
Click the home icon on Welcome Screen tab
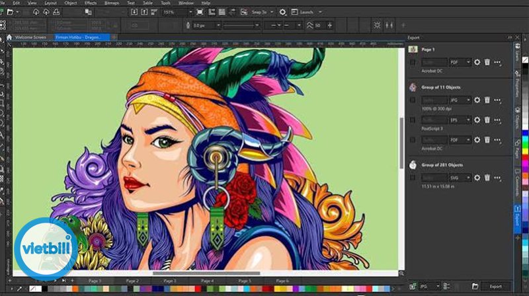(9, 38)
